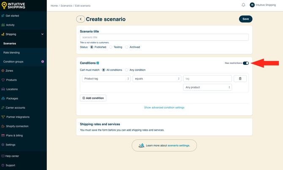Open the scenario settings link
This screenshot has height=170, width=283.
click(x=179, y=145)
